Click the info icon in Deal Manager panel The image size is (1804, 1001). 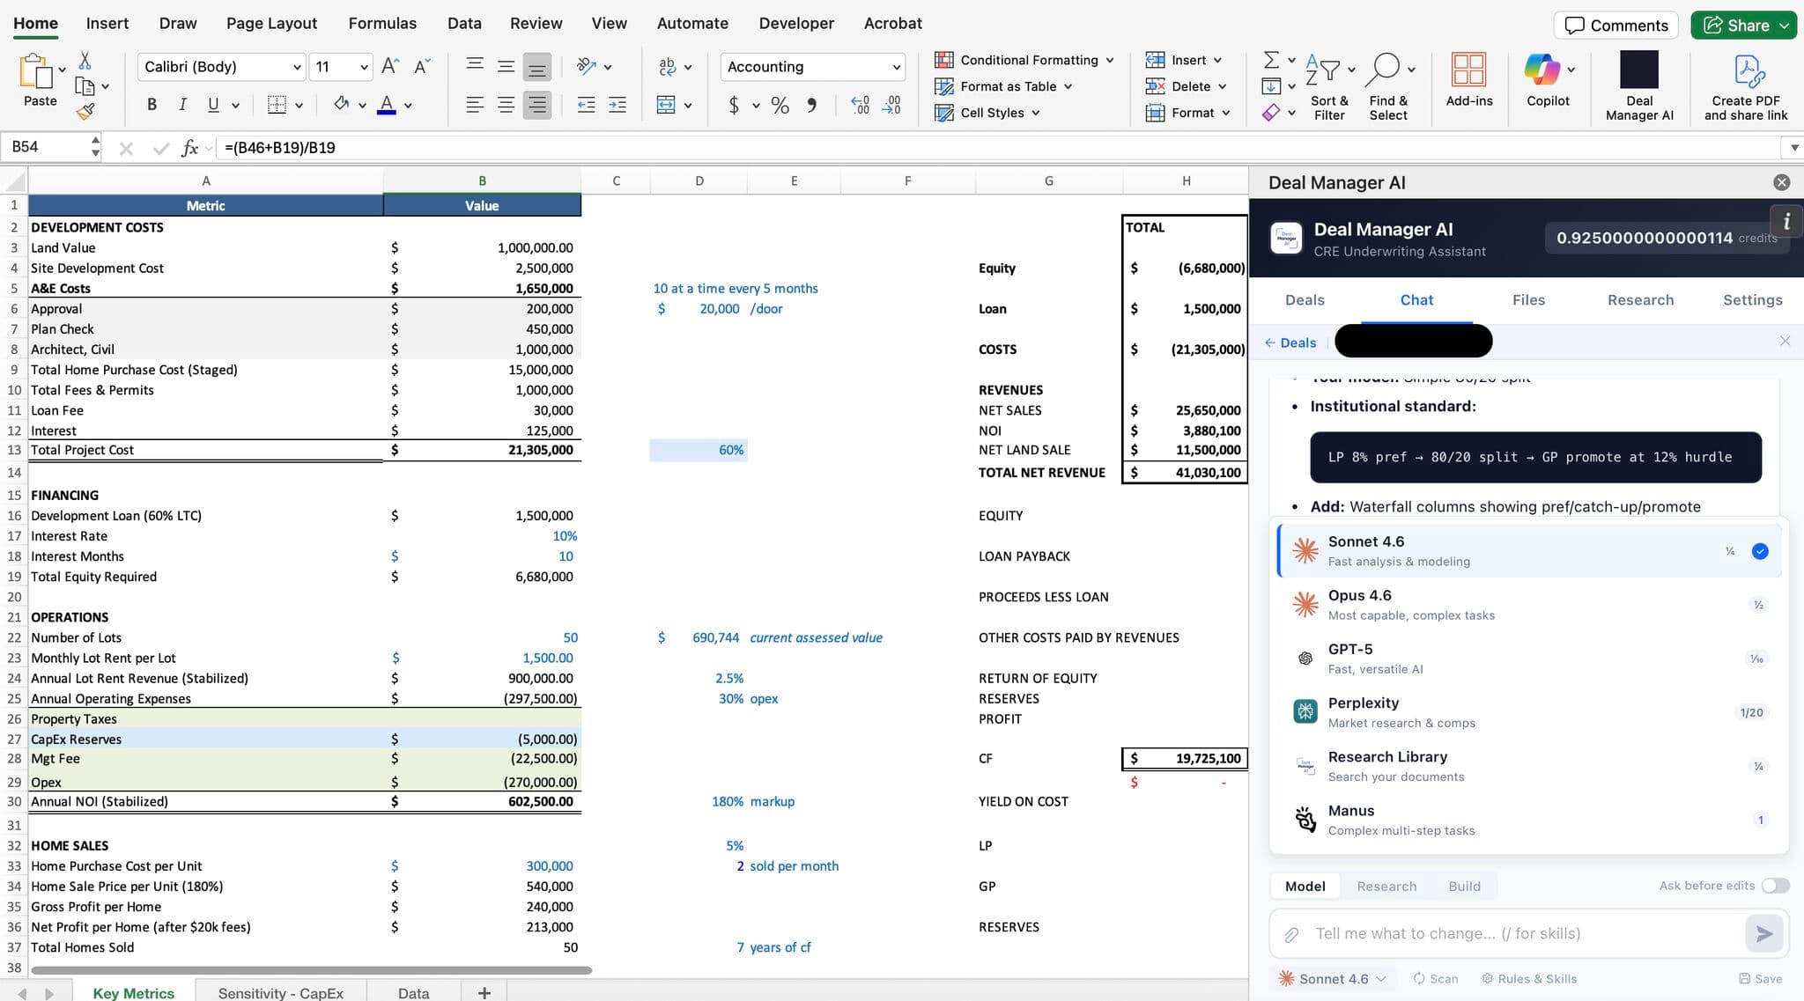click(x=1786, y=221)
